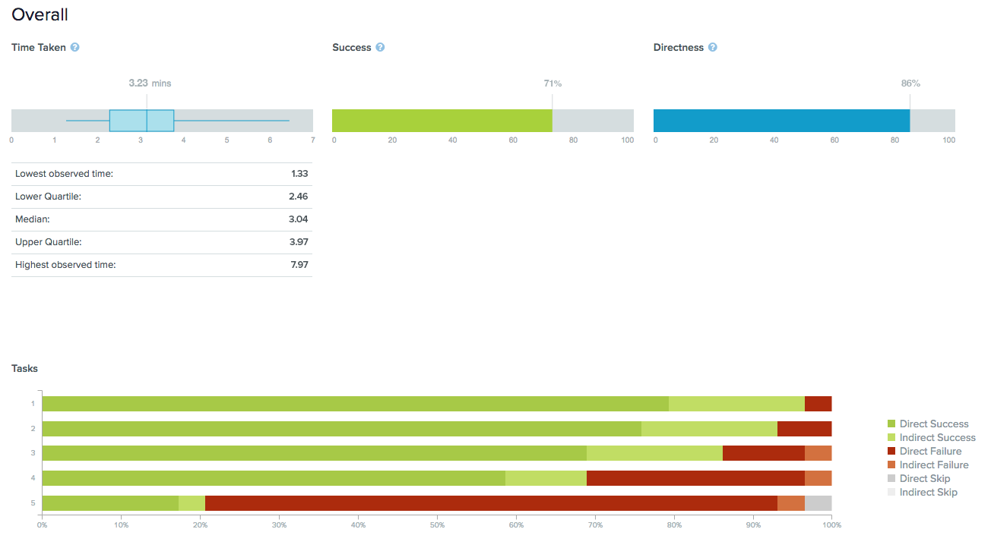
Task: Select the box plot's blue box in Time Taken
Action: pos(141,121)
